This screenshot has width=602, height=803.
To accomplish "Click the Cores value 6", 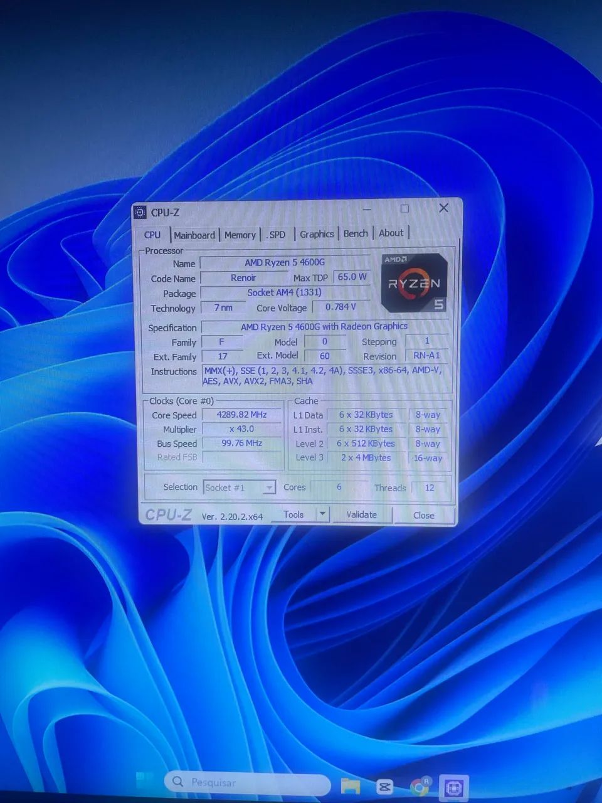I will click(x=339, y=487).
